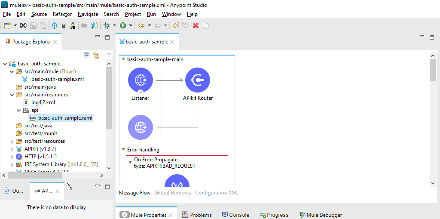Open the Navigate menu

(88, 14)
